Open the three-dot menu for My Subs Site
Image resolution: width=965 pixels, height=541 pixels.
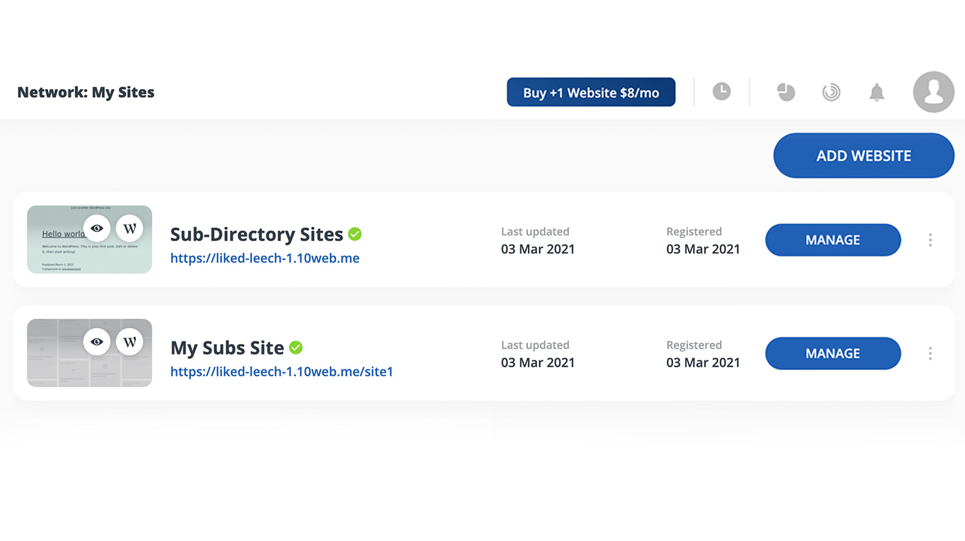931,353
